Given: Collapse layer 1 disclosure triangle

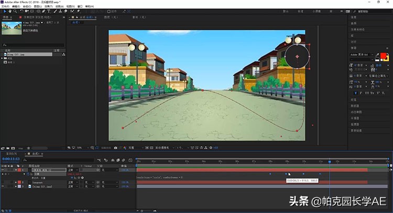Looking at the screenshot, I should click(16, 170).
